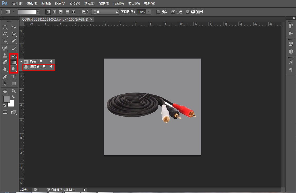Click the foreground color swatch
The width and height of the screenshot is (296, 193).
click(x=7, y=99)
